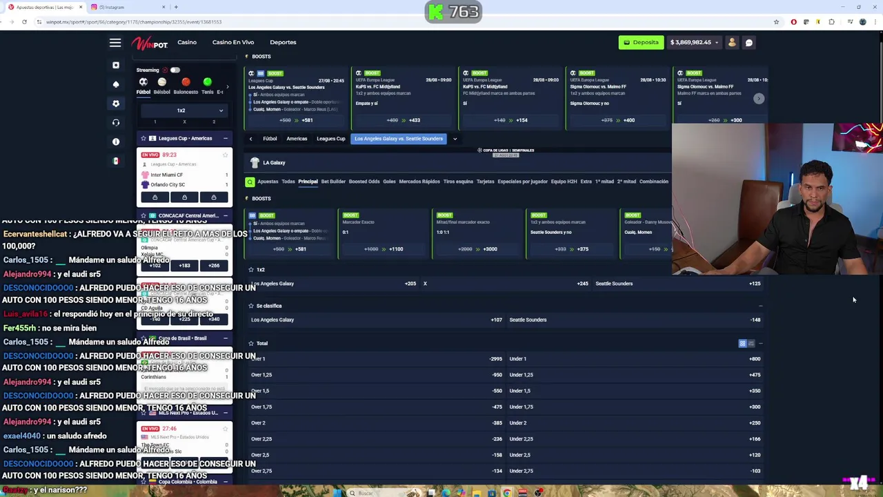Select the Béisbol sport icon

[x=162, y=85]
